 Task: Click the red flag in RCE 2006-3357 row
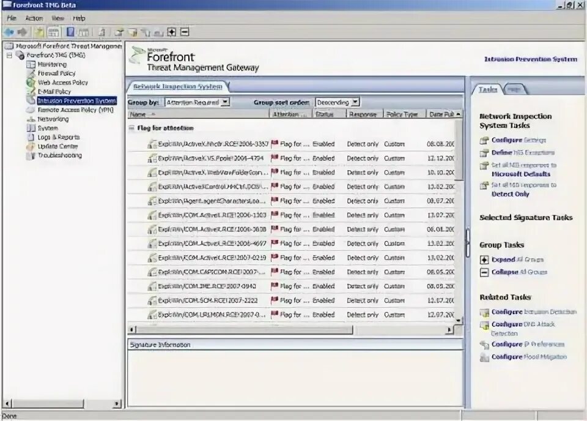(x=275, y=143)
